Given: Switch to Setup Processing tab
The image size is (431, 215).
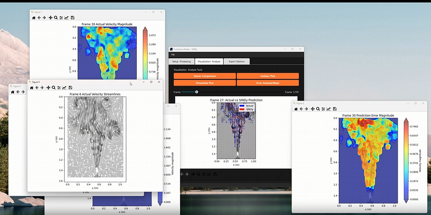Looking at the screenshot, I should tap(182, 61).
